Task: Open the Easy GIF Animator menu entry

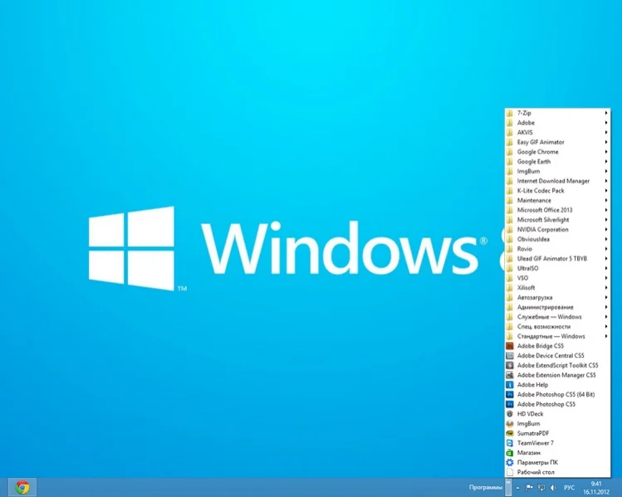Action: [557, 142]
